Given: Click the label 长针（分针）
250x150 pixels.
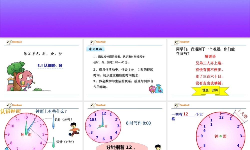Looking at the screenshot, I should click(64, 119).
